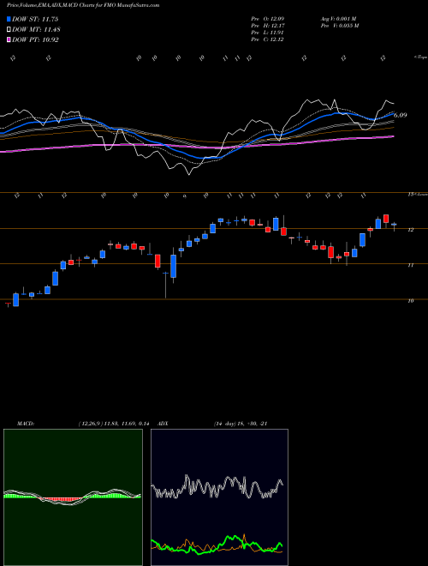428x566 pixels.
Task: Click the 'Pre O: 12.09' open value
Action: tap(268, 19)
